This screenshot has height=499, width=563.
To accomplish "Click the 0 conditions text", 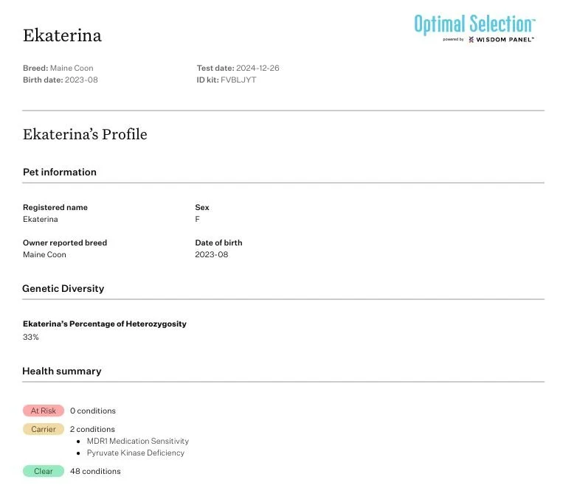I will [92, 411].
